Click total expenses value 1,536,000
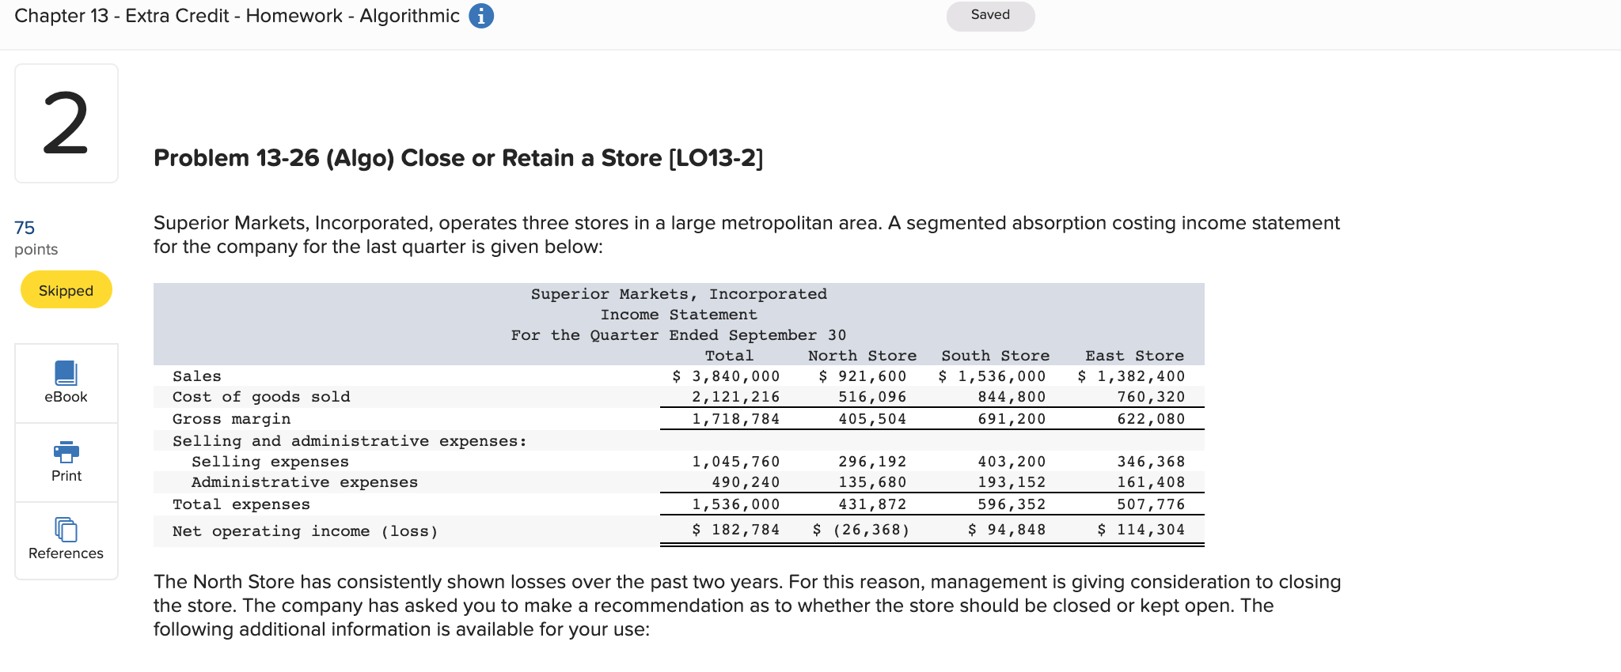Screen dimensions: 1621x672 point(736,504)
